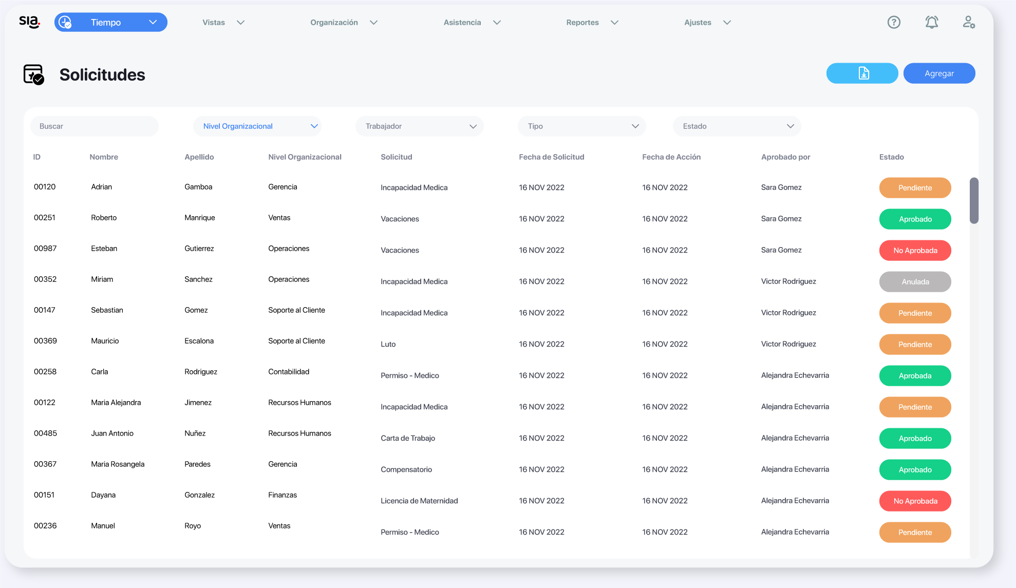Open the Tipo filter dropdown
Image resolution: width=1016 pixels, height=588 pixels.
click(581, 126)
